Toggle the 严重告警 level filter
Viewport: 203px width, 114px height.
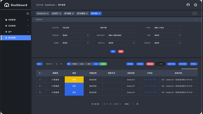[x=75, y=64]
